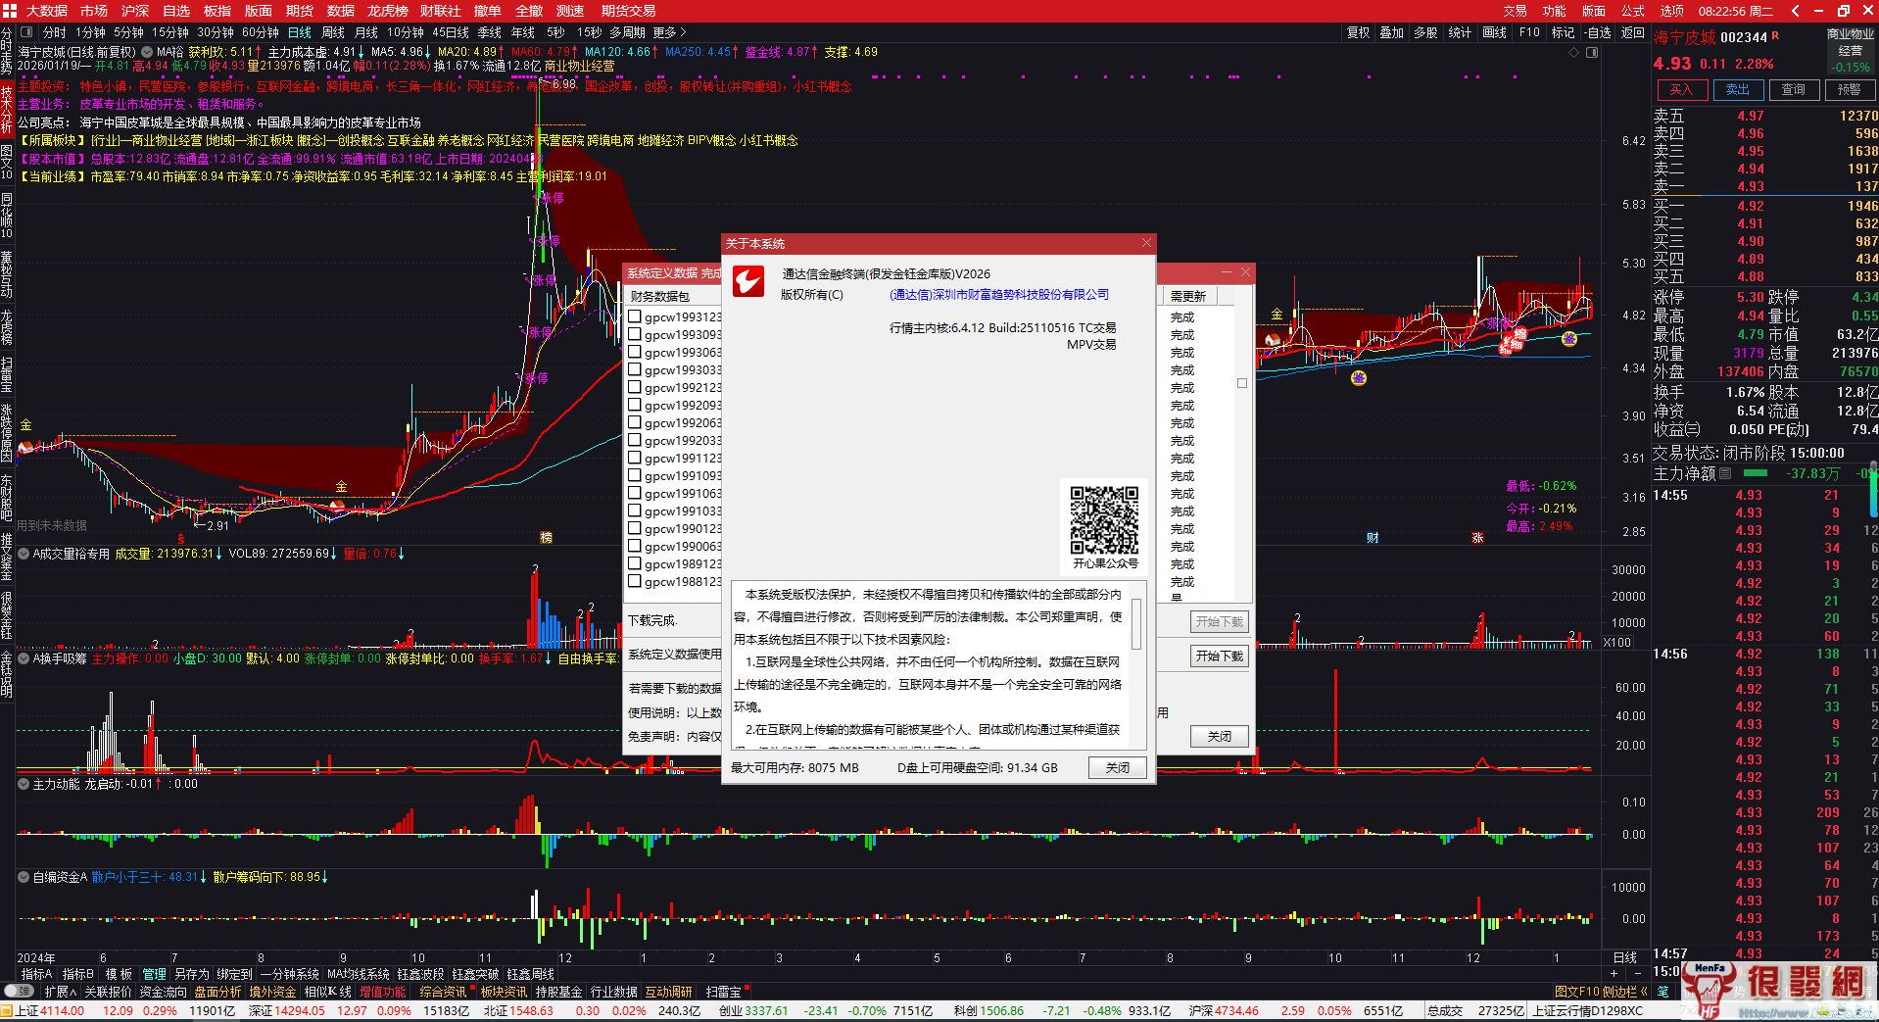Click the QR code in the About dialog

tap(1104, 518)
